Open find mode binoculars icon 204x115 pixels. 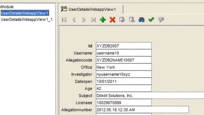142,20
